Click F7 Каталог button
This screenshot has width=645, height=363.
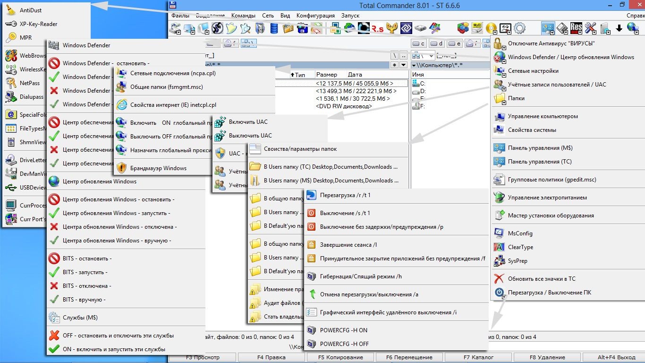pyautogui.click(x=478, y=357)
